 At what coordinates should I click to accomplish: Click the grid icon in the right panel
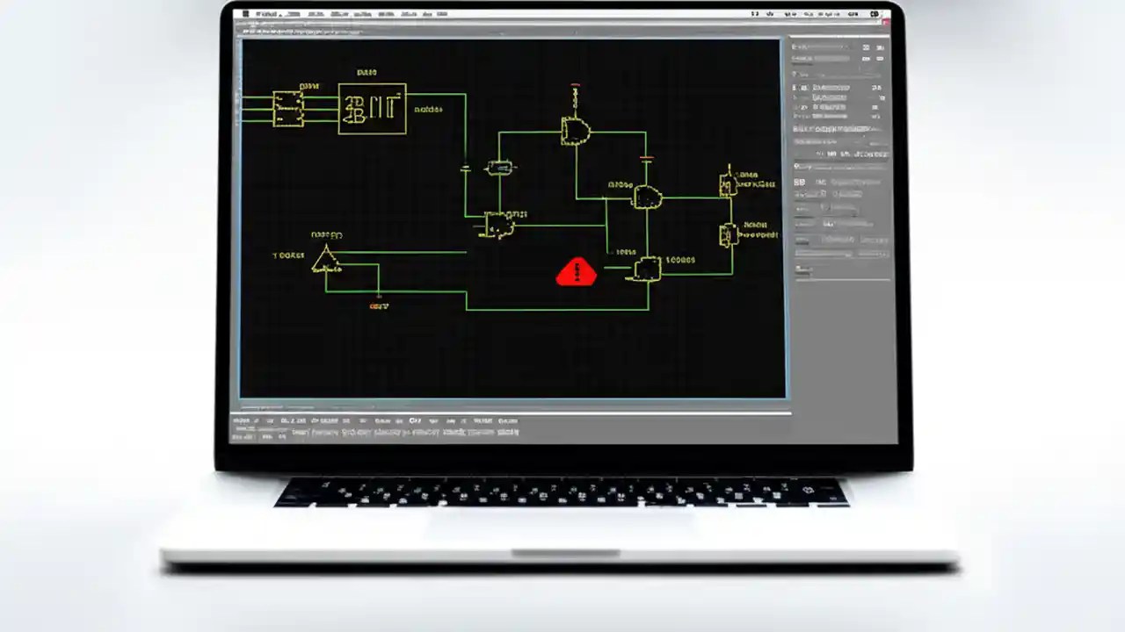[800, 182]
